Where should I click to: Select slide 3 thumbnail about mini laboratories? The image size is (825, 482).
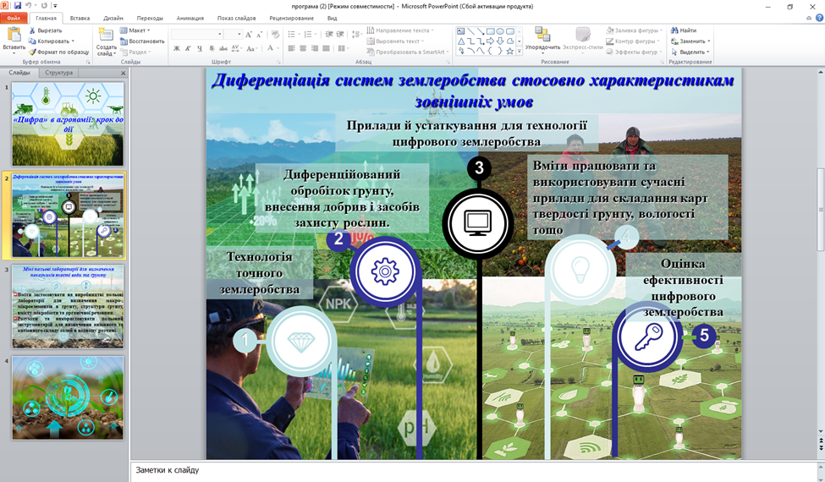pyautogui.click(x=68, y=306)
